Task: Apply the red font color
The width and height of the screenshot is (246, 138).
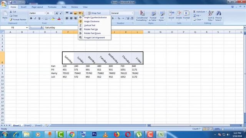Action: [x=59, y=18]
